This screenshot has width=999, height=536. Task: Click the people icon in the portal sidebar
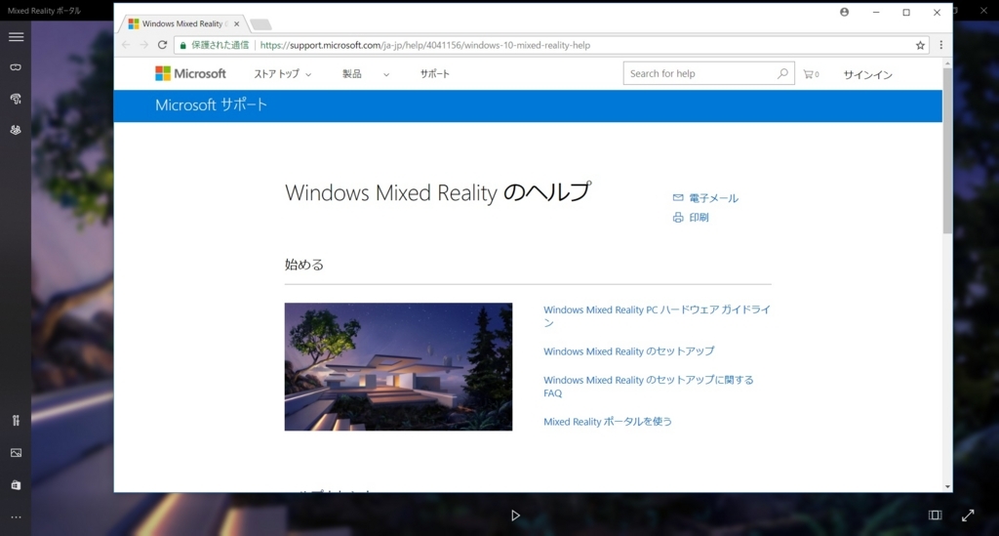(x=16, y=130)
